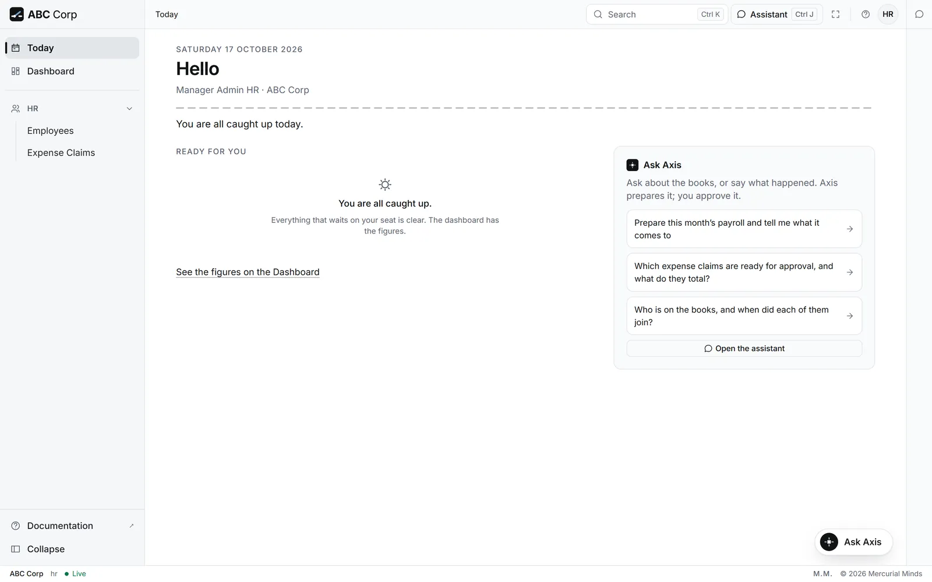Click the floating Ask Axis button
This screenshot has height=582, width=932.
[853, 542]
